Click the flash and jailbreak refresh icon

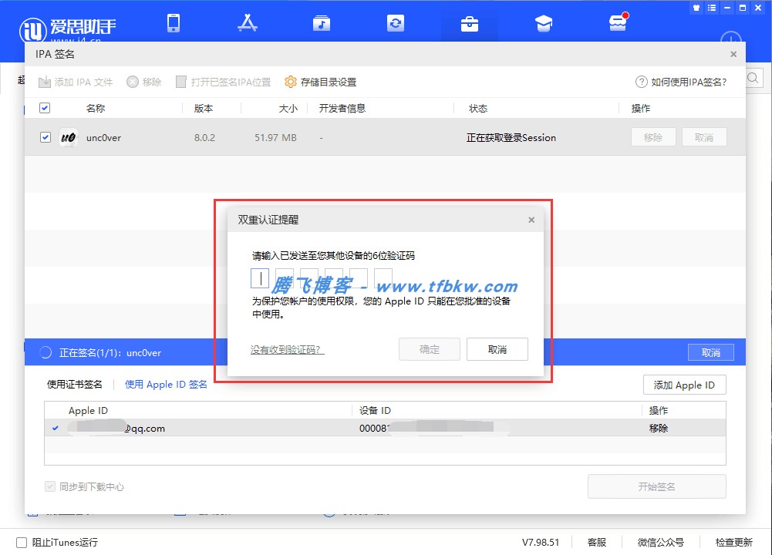(x=395, y=23)
